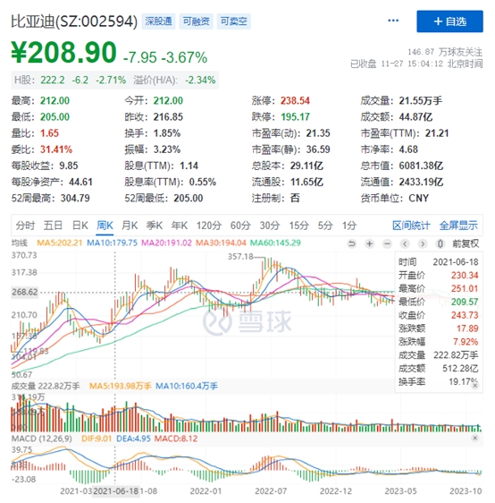Click the 市盈率(TTM) 21.21 value
Image resolution: width=495 pixels, height=503 pixels.
click(437, 133)
